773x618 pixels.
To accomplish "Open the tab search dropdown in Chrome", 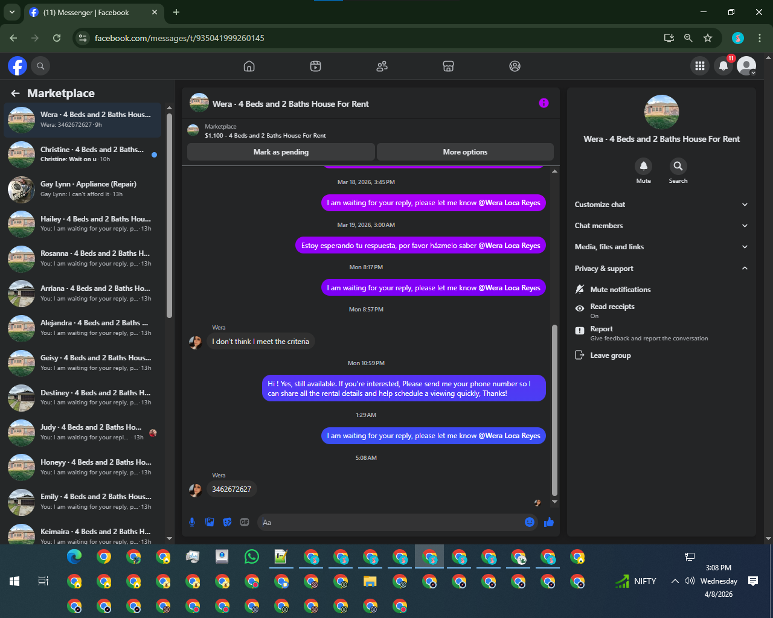I will coord(11,12).
